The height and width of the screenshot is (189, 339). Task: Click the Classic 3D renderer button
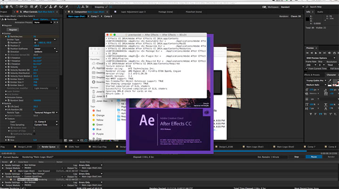(x=296, y=16)
